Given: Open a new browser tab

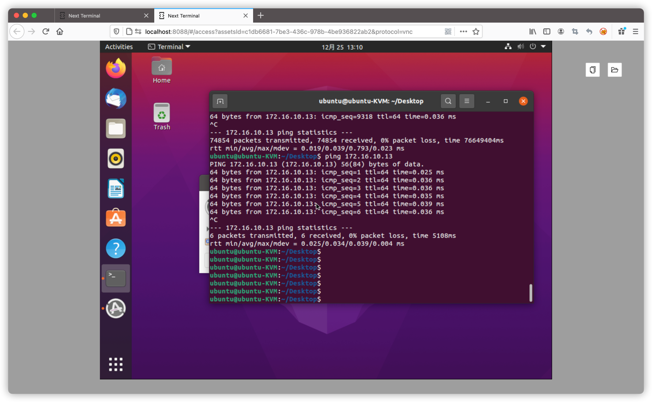Looking at the screenshot, I should [x=260, y=15].
